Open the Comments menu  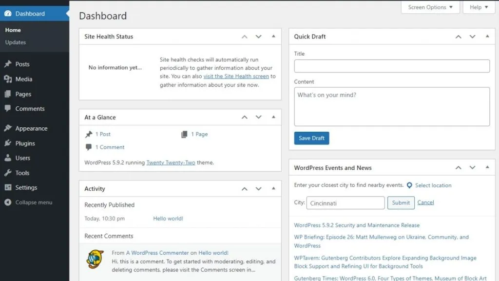[x=35, y=109]
